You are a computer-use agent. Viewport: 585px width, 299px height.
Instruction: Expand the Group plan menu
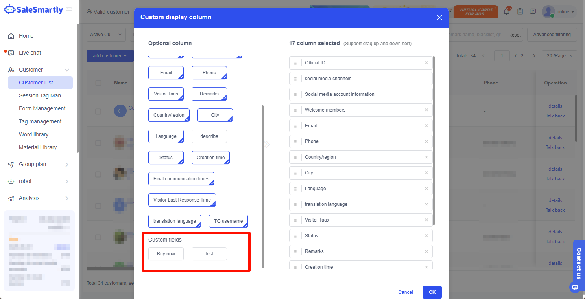(39, 164)
